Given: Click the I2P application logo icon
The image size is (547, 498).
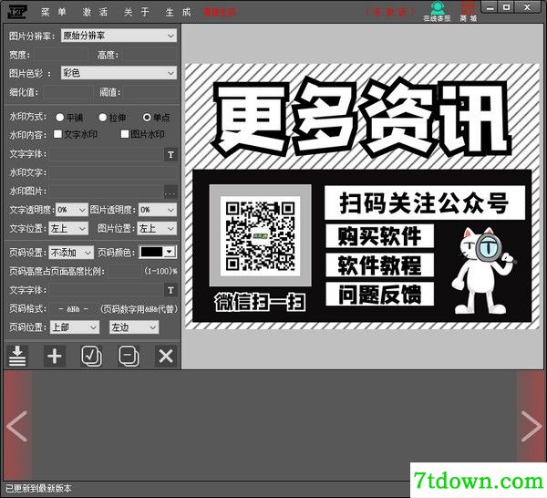Looking at the screenshot, I should (17, 12).
